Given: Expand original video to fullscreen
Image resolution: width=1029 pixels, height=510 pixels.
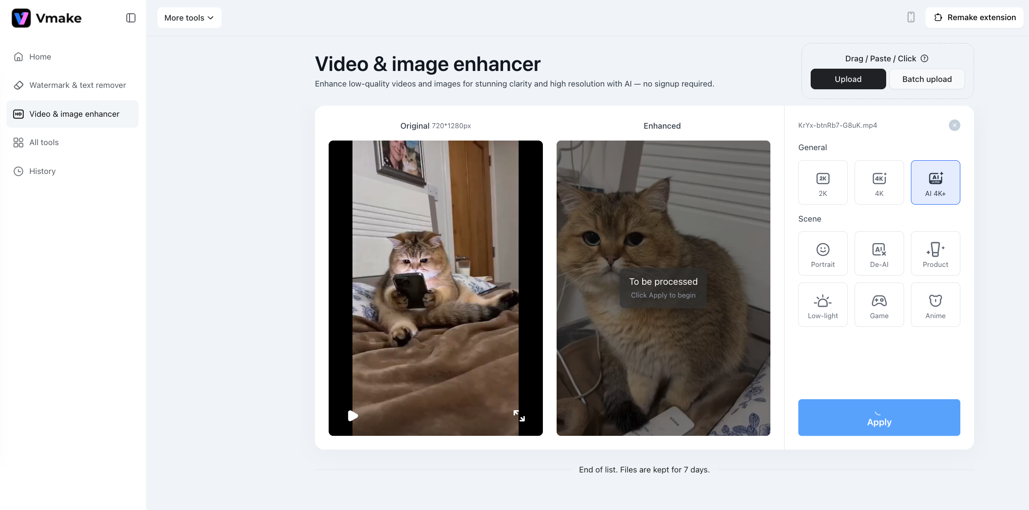Looking at the screenshot, I should [519, 416].
